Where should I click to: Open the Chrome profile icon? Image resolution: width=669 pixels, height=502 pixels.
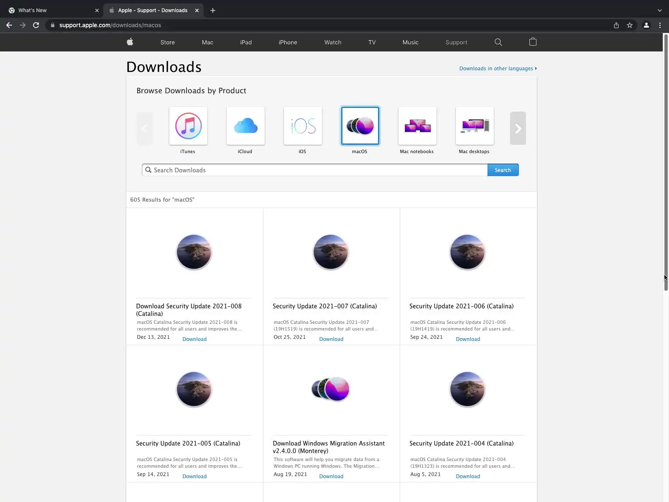pyautogui.click(x=646, y=25)
